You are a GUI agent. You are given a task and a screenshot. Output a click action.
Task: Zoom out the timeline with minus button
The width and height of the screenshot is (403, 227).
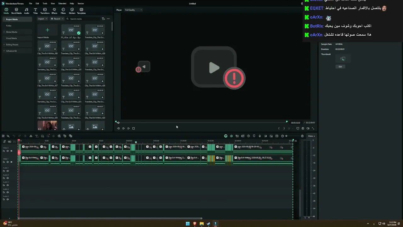click(x=282, y=136)
